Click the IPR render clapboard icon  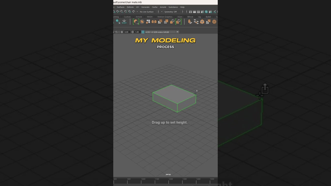point(198,12)
